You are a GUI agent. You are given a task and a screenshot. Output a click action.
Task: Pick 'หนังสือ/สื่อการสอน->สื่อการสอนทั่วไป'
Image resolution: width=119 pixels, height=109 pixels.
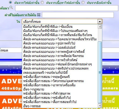(60, 102)
